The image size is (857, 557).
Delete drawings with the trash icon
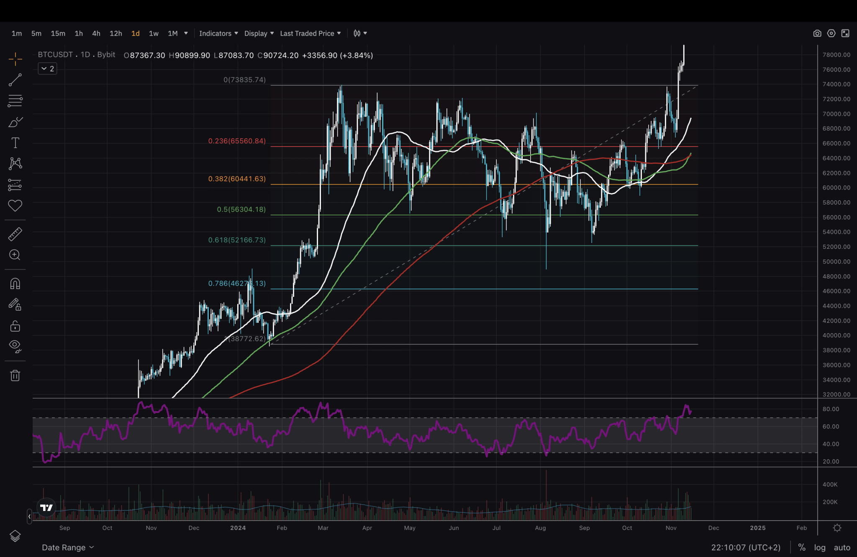(x=15, y=376)
